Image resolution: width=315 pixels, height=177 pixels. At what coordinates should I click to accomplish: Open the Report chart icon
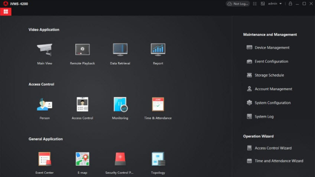pos(158,50)
